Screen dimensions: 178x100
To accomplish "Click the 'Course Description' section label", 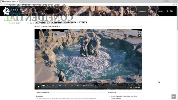I will 42,92.
